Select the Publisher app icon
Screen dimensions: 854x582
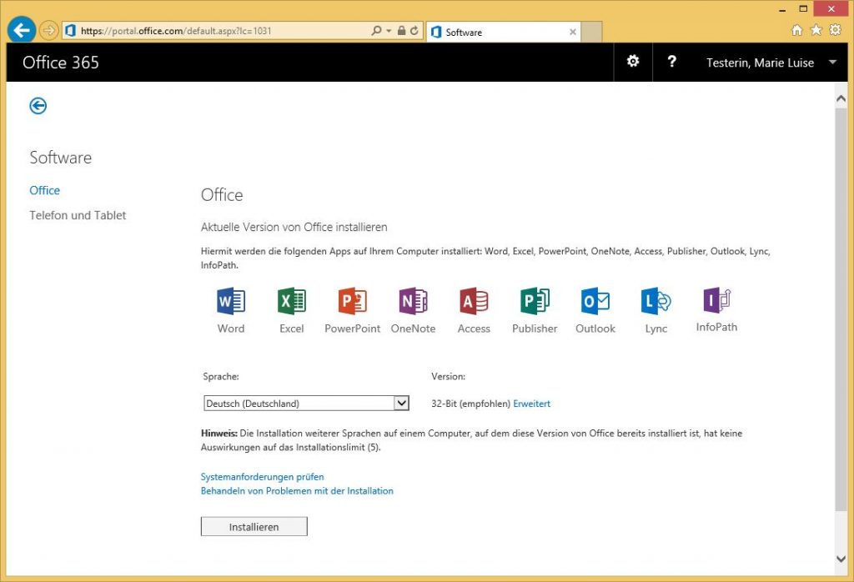(x=535, y=301)
